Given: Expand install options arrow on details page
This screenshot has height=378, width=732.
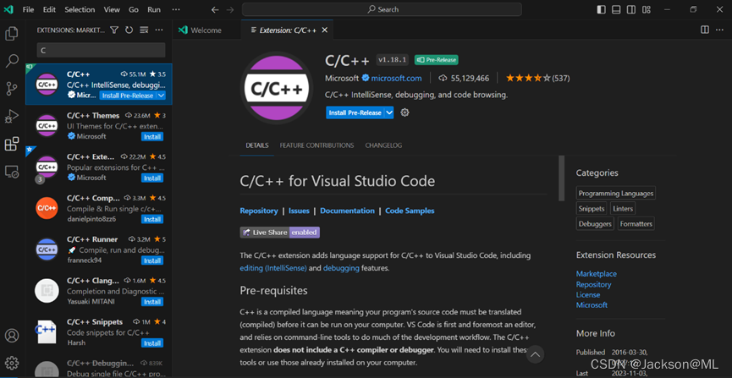Looking at the screenshot, I should click(389, 112).
